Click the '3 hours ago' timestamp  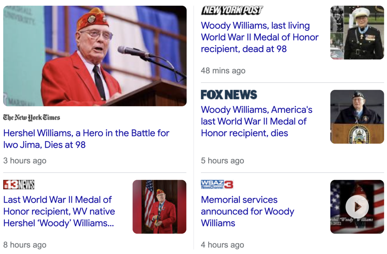[x=25, y=161]
